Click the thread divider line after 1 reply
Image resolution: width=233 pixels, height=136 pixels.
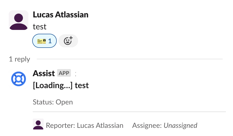point(130,59)
